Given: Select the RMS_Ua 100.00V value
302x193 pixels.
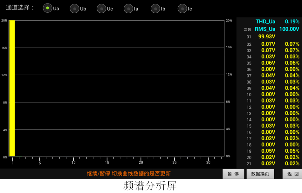Looking at the screenshot, I should (x=289, y=29).
